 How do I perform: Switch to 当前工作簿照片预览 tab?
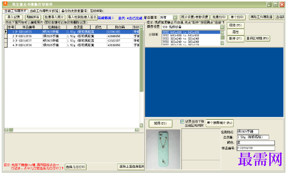(x=44, y=11)
